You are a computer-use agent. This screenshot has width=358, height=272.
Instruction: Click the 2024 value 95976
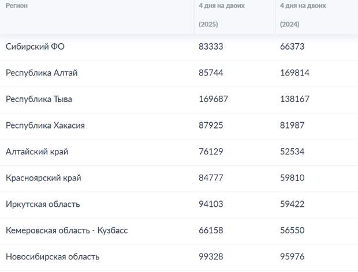(x=292, y=256)
